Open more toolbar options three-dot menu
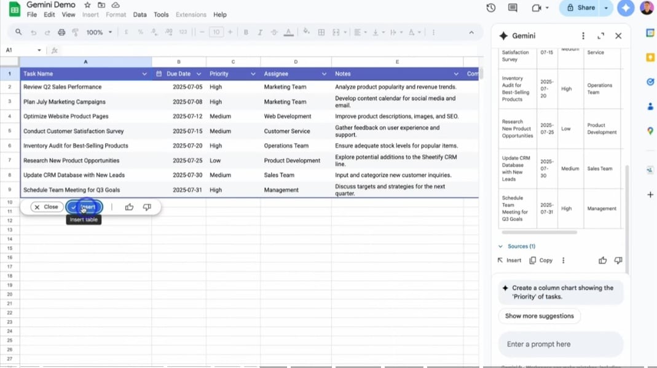Screen dimensions: 657x368 (433, 32)
